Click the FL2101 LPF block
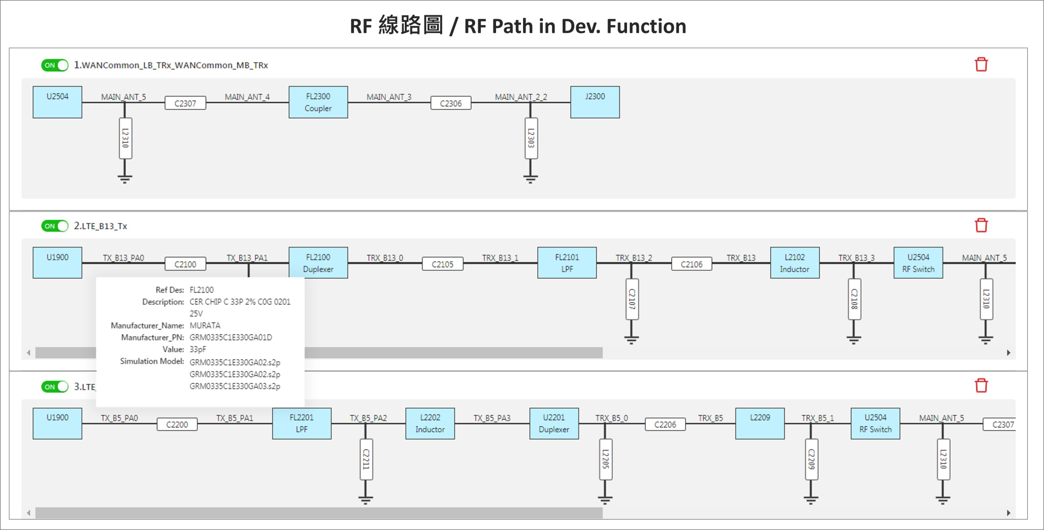The image size is (1044, 530). coord(567,263)
